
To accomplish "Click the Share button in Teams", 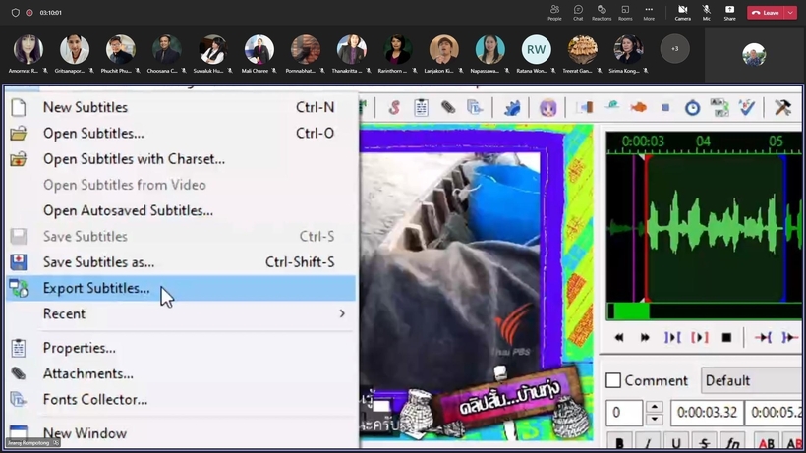I will pos(730,13).
